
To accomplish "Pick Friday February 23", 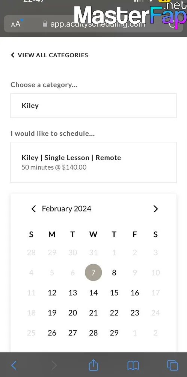I will (x=135, y=313).
